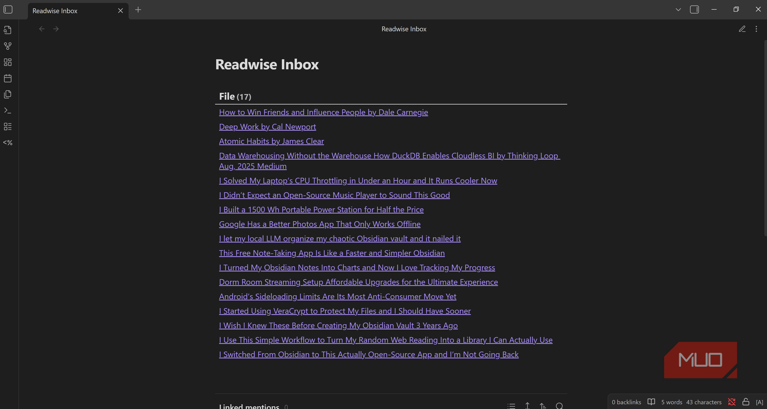Open the Obsidian Notes Into Charts article
The width and height of the screenshot is (767, 409).
[x=357, y=267]
